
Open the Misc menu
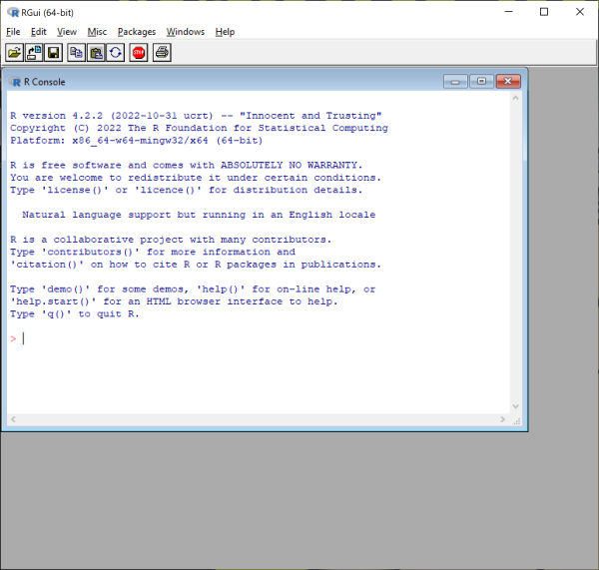97,32
